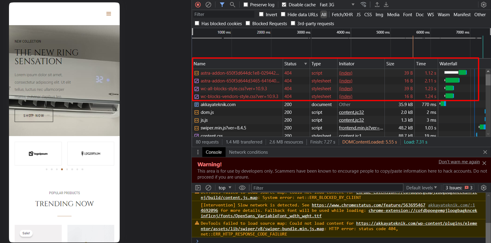Filter by Img requests

point(379,14)
